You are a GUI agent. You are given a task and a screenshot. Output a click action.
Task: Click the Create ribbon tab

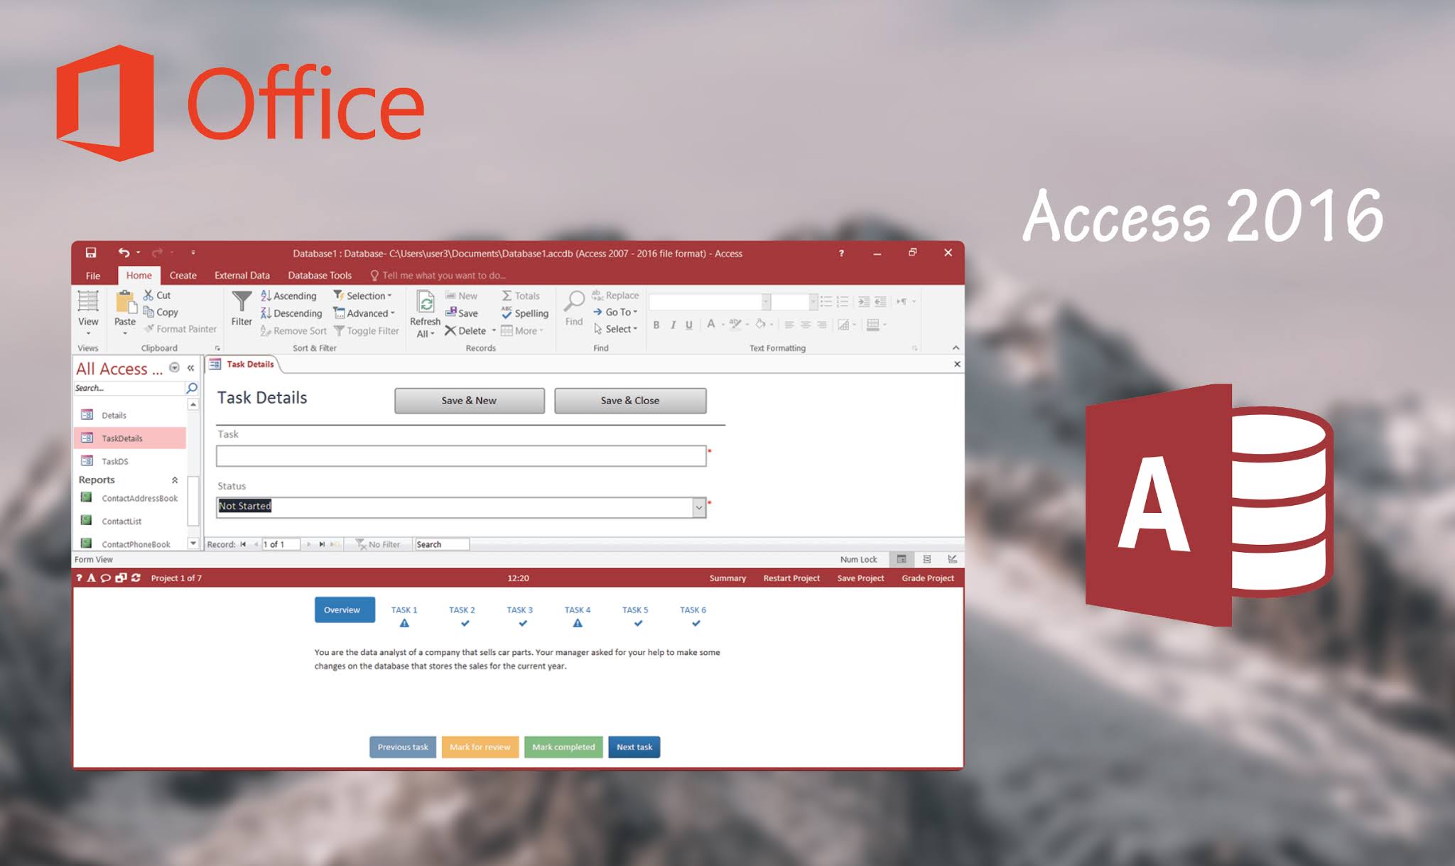click(x=185, y=274)
